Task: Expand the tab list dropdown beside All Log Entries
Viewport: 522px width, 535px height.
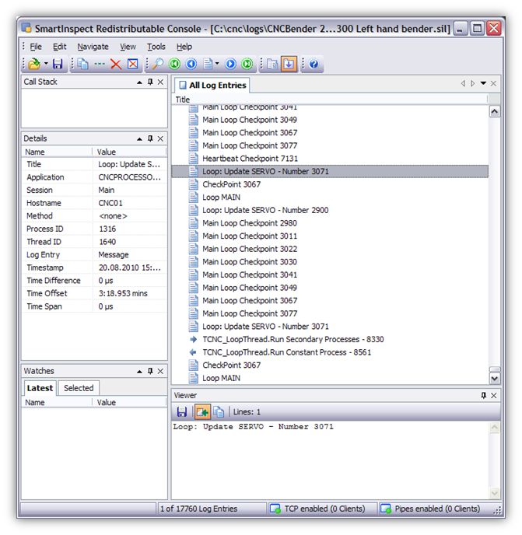Action: (x=483, y=84)
